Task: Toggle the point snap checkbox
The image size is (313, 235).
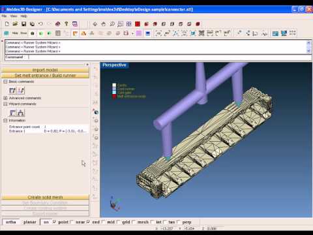Action: (54, 222)
